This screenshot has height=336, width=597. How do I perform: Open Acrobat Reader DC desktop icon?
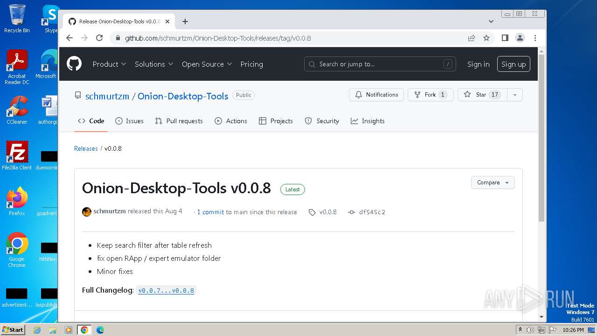click(17, 67)
